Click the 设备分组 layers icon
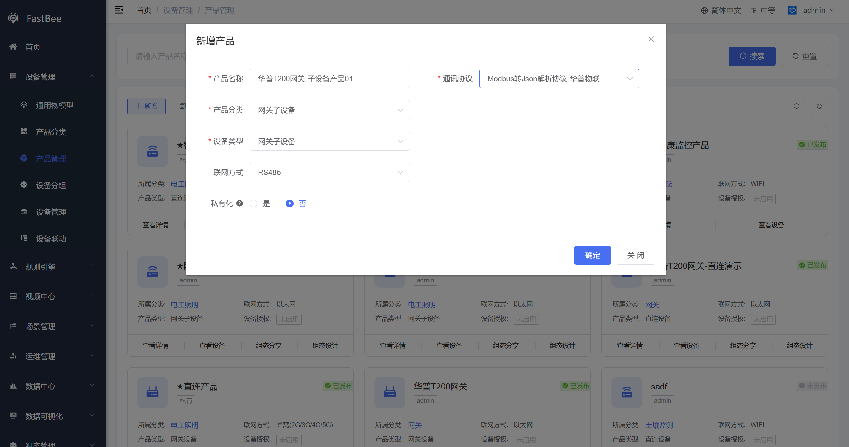 (x=24, y=185)
